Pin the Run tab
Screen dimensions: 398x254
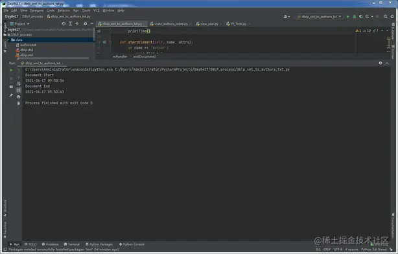pos(11,95)
